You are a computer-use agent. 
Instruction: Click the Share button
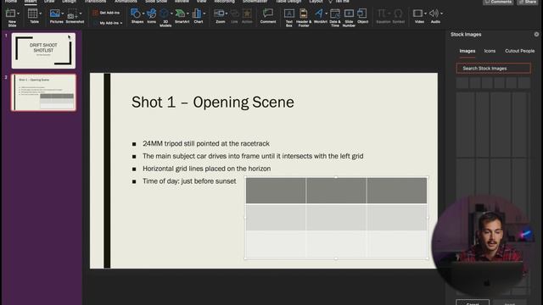click(528, 2)
